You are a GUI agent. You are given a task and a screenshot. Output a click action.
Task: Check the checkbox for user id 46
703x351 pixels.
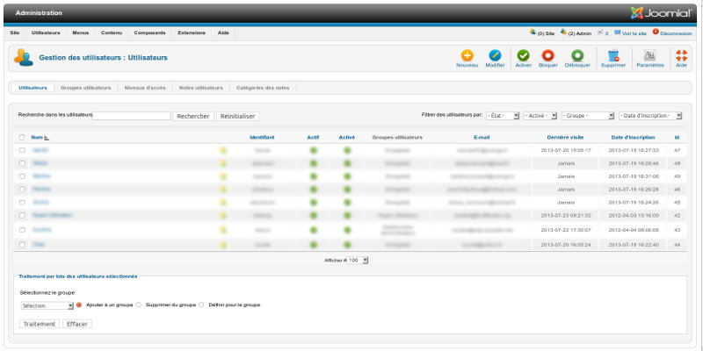coord(22,190)
